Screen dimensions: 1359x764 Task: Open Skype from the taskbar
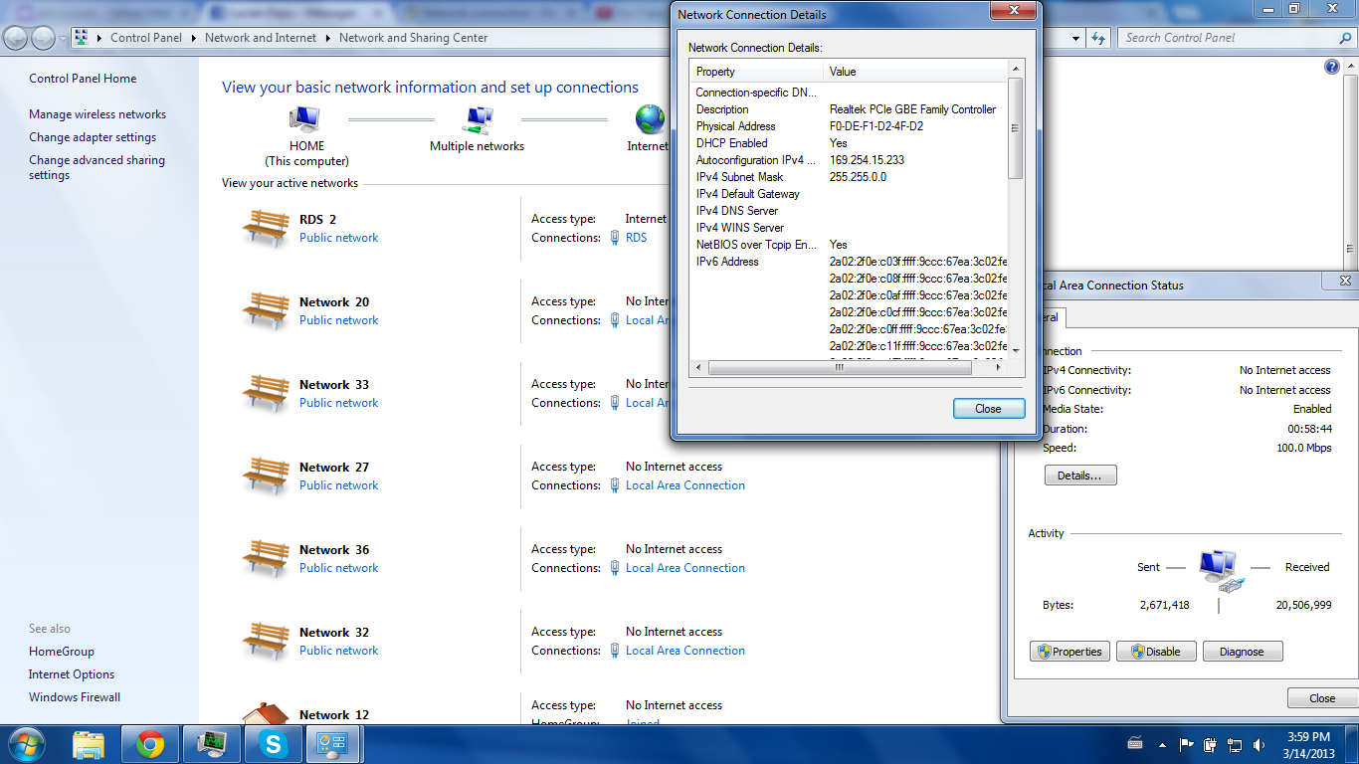[272, 744]
